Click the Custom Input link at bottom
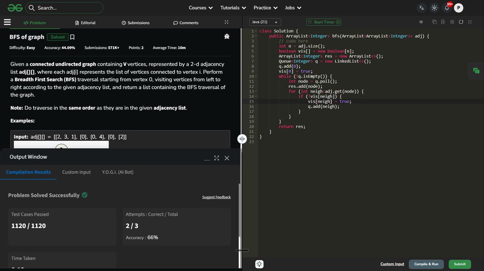Screen dimensions: 484x271 [x=392, y=264]
